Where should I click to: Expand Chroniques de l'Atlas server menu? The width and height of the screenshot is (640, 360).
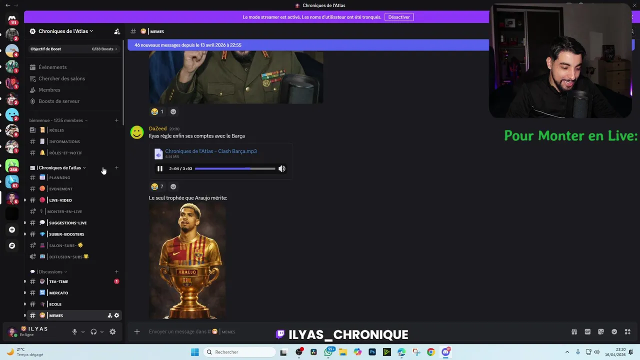click(x=65, y=31)
